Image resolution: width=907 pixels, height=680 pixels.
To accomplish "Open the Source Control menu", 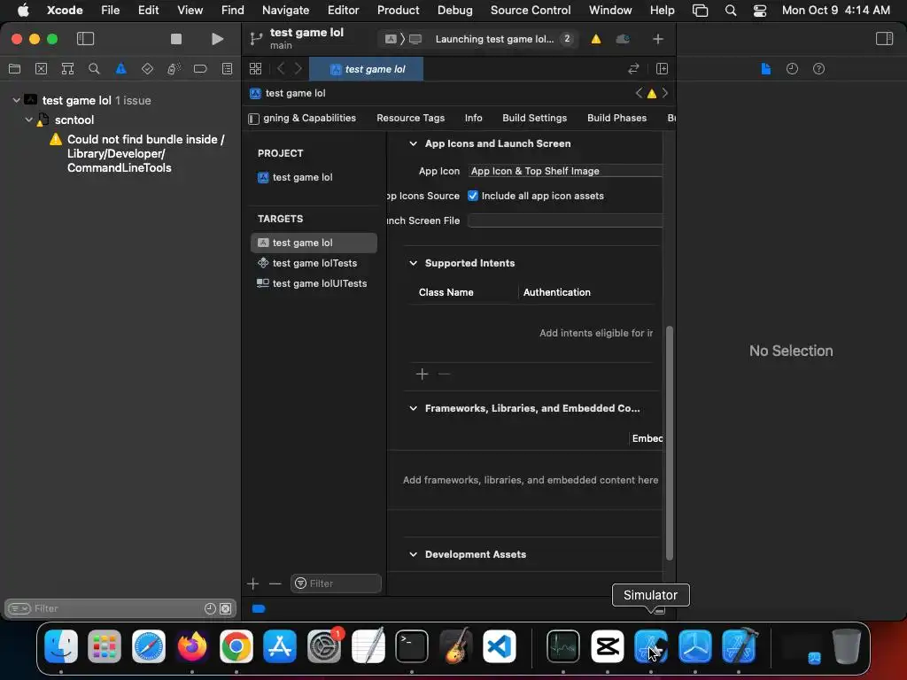I will [x=531, y=10].
